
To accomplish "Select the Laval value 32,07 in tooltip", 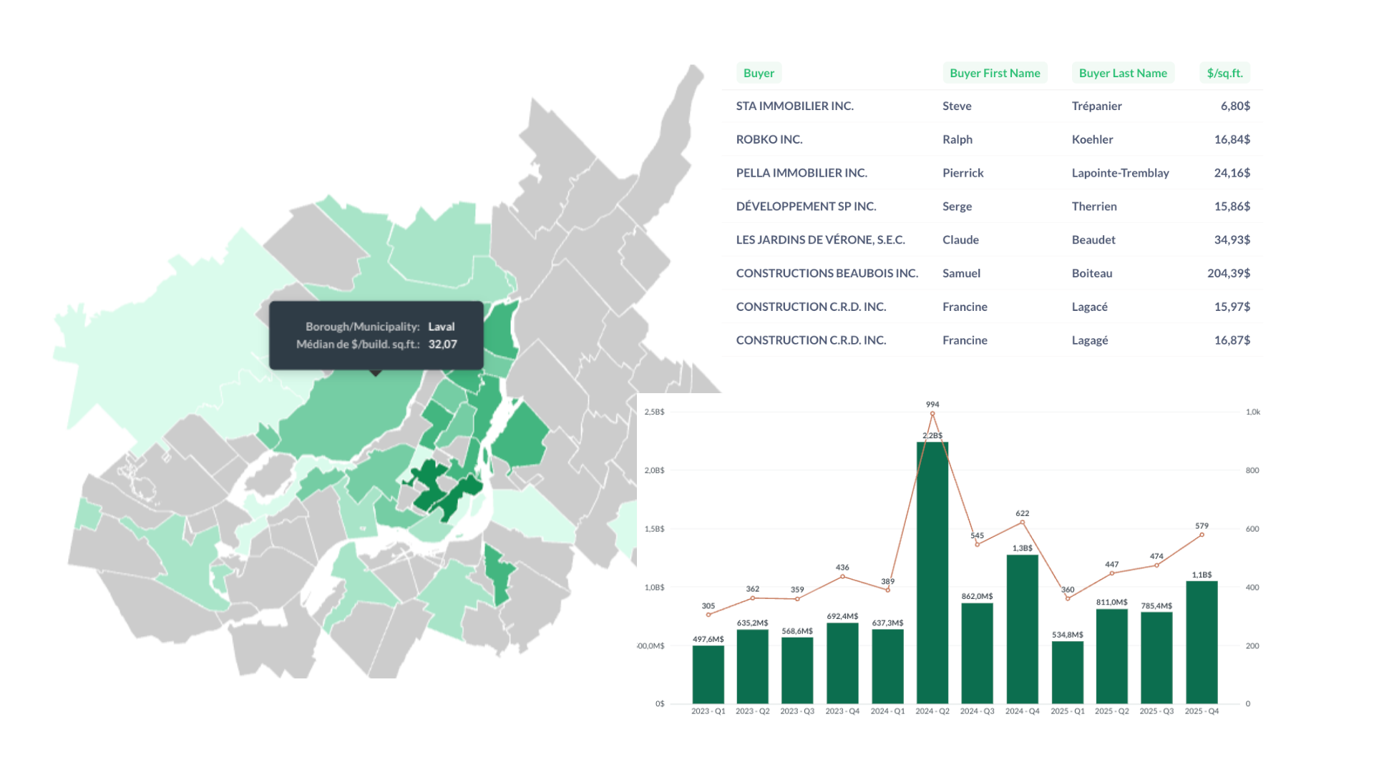I will point(442,345).
